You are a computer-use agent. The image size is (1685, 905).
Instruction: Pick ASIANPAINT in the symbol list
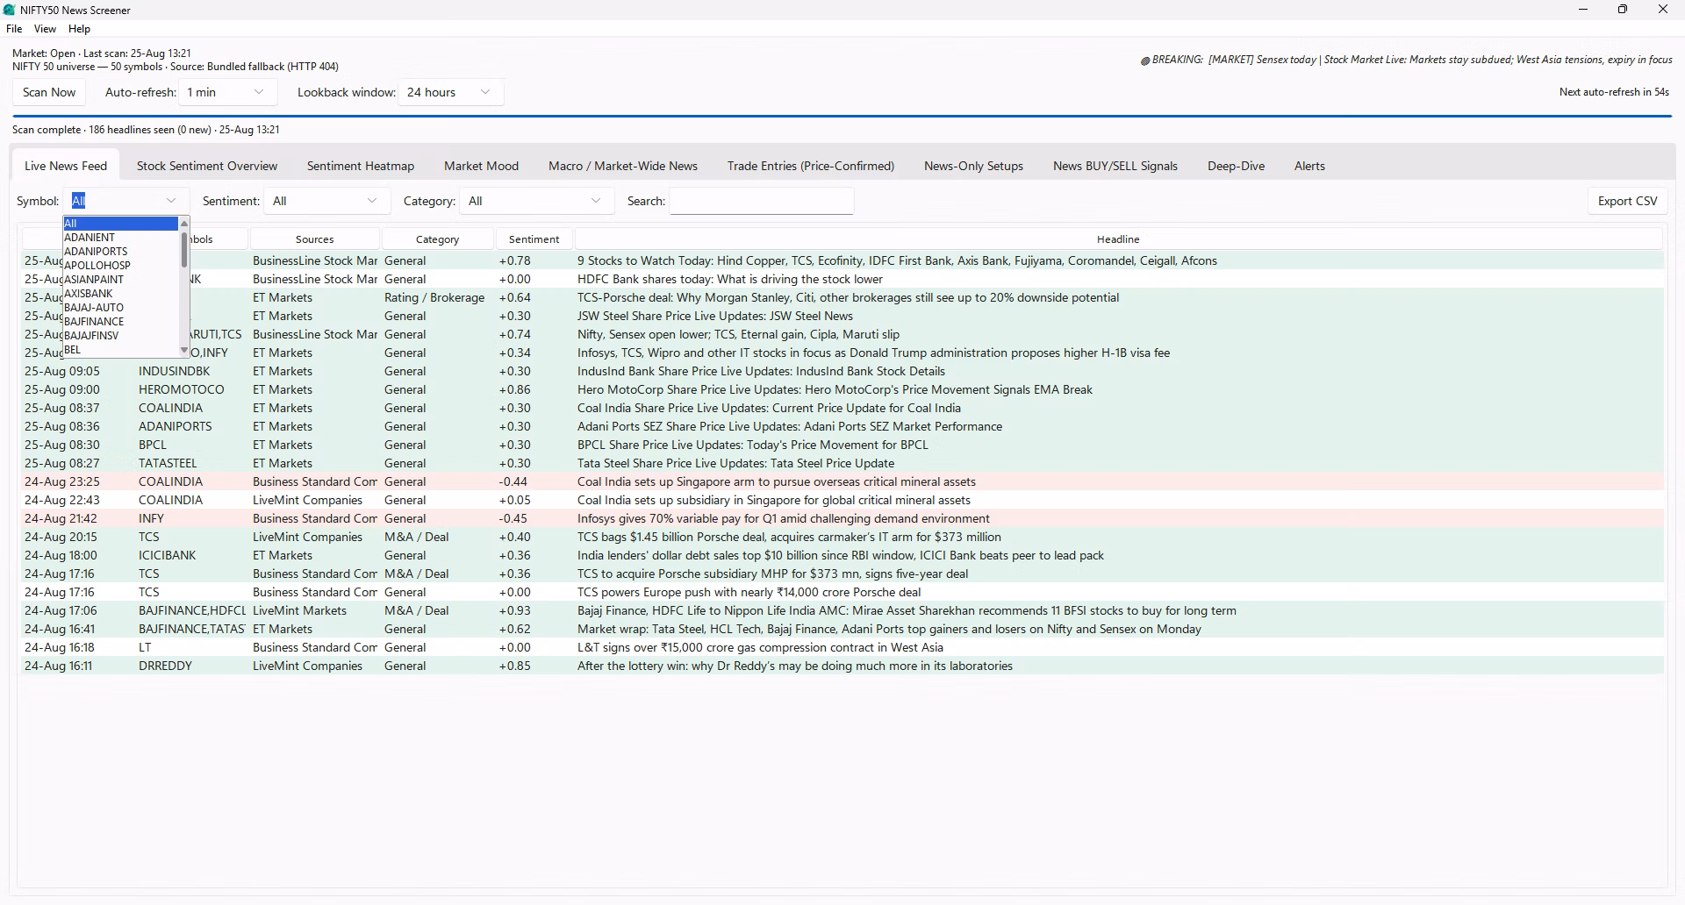click(121, 280)
